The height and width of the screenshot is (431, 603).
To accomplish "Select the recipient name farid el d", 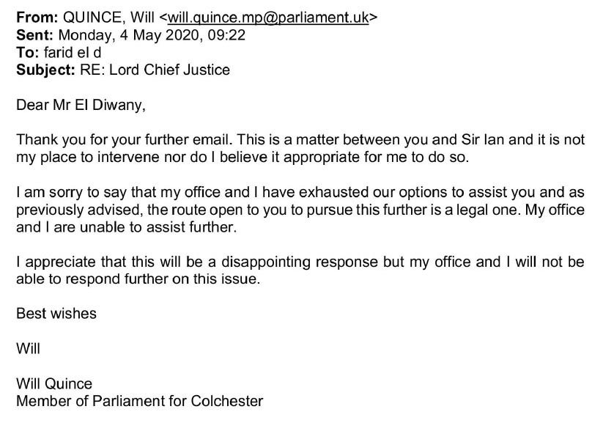I will 73,52.
